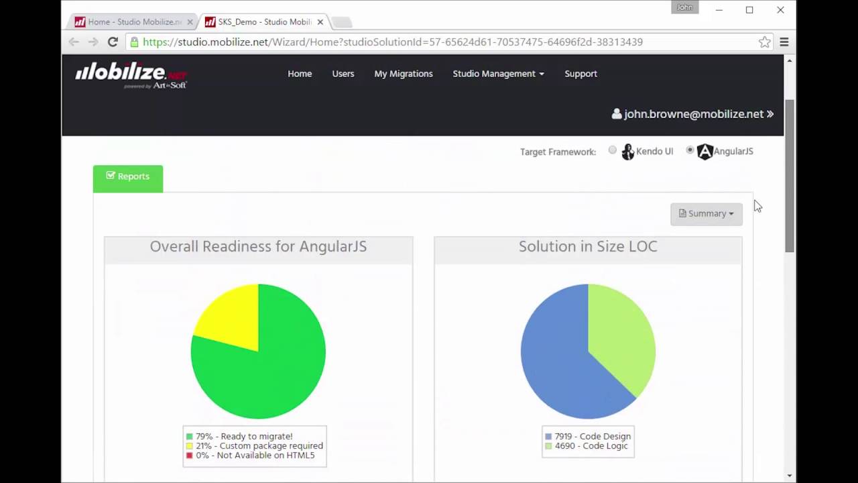Screen dimensions: 858x483
Task: Select the Kendo UI radio button
Action: point(613,150)
